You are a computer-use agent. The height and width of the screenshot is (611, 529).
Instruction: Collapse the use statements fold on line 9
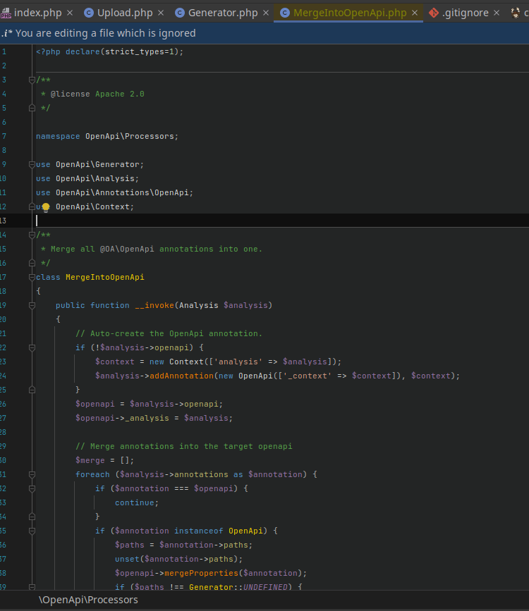(x=31, y=164)
